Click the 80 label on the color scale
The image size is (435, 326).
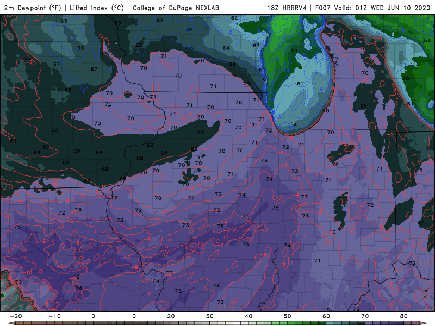[404, 316]
